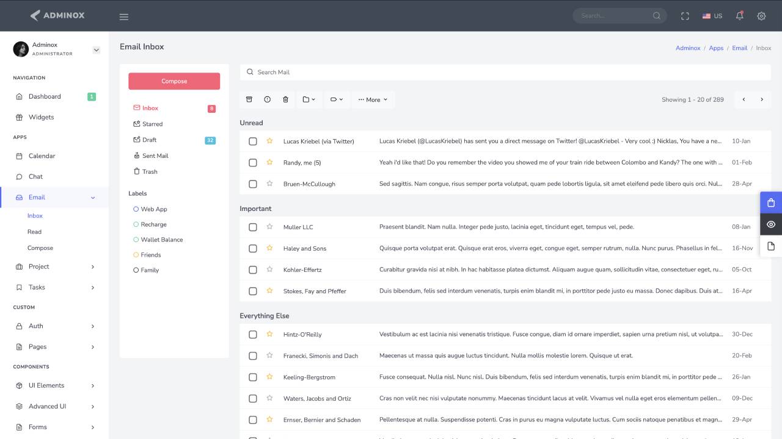Toggle star on Keeling-Bergstrom email

click(269, 377)
